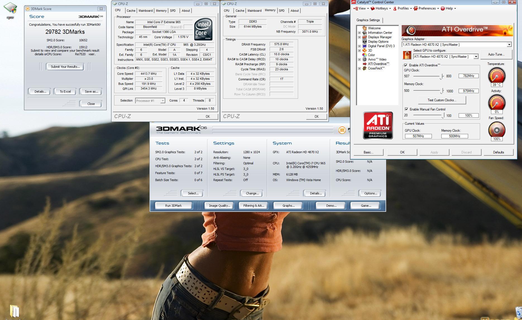
Task: Click Run 3DMark button
Action: [173, 206]
